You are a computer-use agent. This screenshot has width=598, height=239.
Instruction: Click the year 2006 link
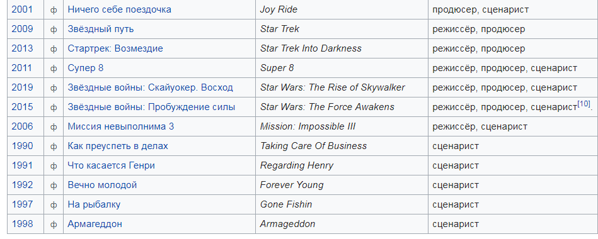point(23,126)
